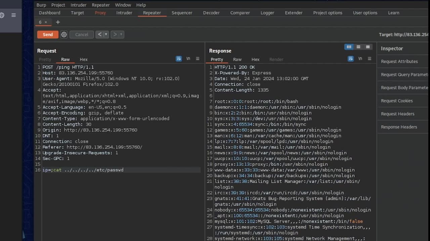Switch to the Target tab

pyautogui.click(x=77, y=13)
